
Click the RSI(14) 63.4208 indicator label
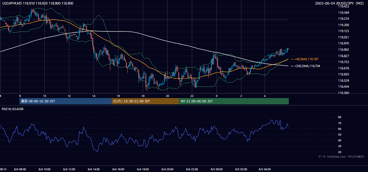13,109
